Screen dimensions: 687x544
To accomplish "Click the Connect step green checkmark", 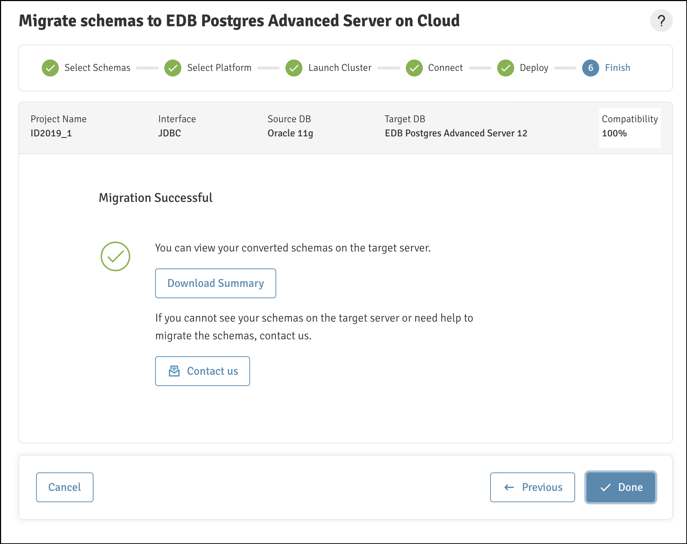I will point(414,68).
